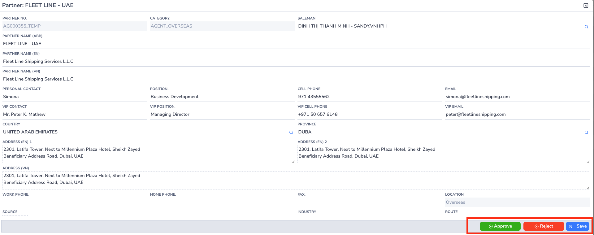Approve the FLEET LINE partner

tap(500, 226)
